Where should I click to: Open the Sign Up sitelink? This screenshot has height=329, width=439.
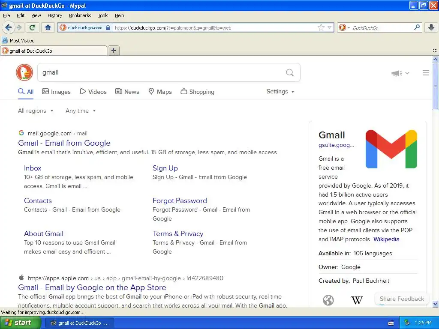[165, 168]
